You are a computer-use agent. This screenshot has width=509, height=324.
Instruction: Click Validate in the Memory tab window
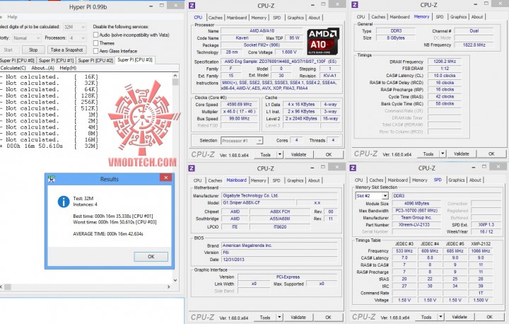point(461,154)
